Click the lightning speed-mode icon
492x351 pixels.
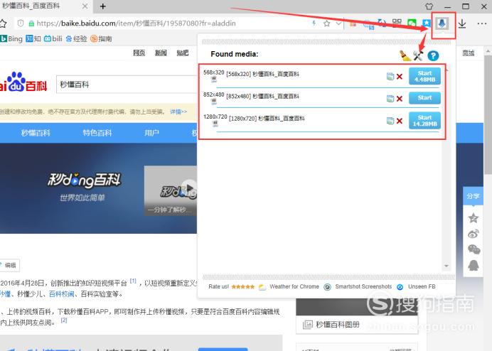(x=314, y=23)
